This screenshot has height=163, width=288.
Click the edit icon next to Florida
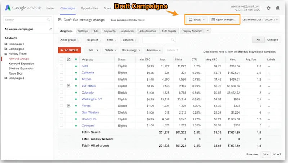point(69,106)
